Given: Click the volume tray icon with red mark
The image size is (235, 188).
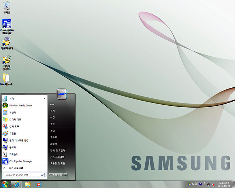Looking at the screenshot, I should tap(213, 184).
